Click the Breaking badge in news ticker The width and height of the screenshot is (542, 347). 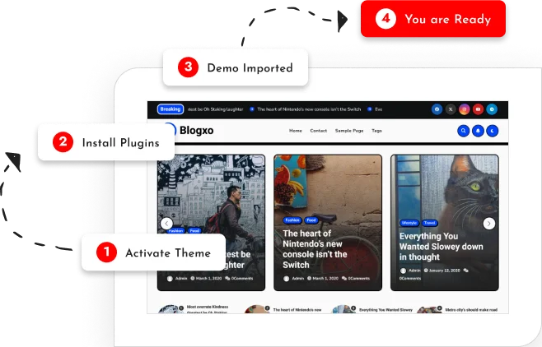tap(171, 109)
